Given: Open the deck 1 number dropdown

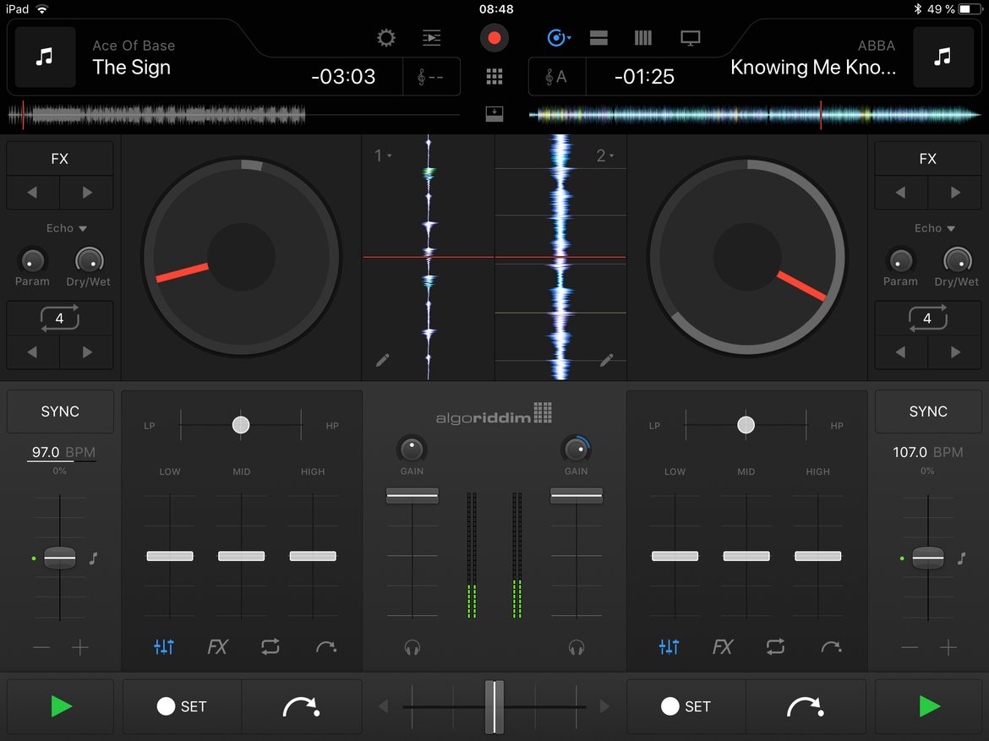Looking at the screenshot, I should tap(383, 155).
